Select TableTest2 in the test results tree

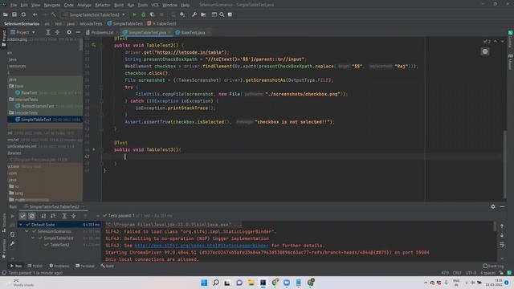click(59, 245)
